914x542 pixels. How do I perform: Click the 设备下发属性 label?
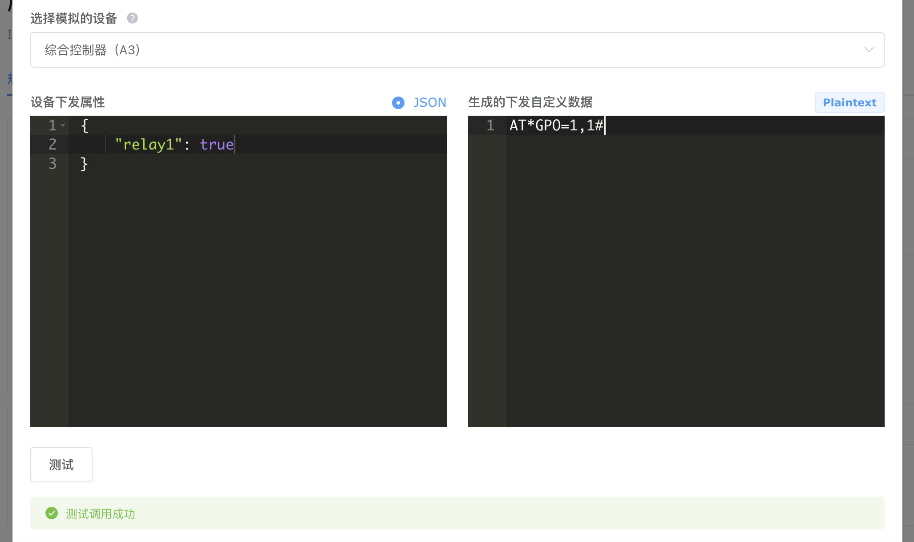68,102
